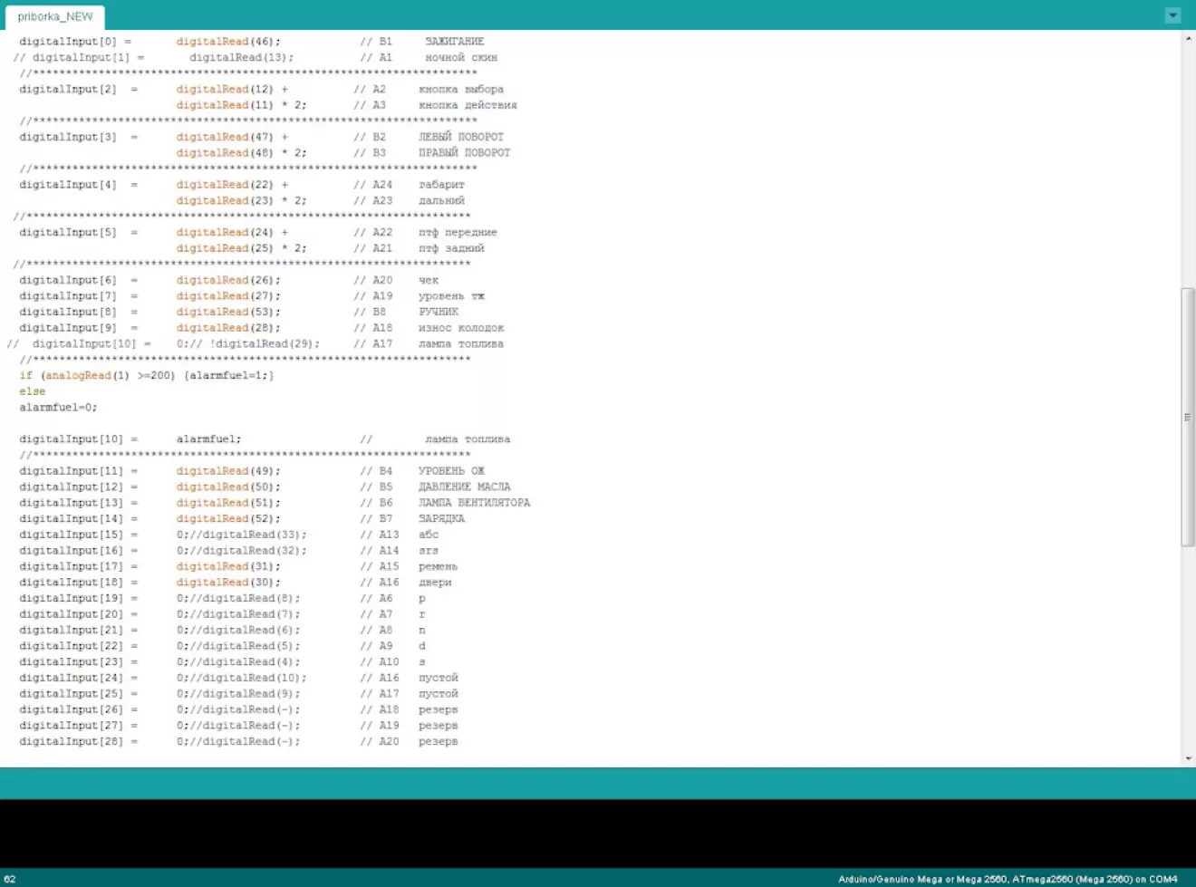Click the editor scrollbar up arrow
1196x887 pixels.
click(1188, 39)
